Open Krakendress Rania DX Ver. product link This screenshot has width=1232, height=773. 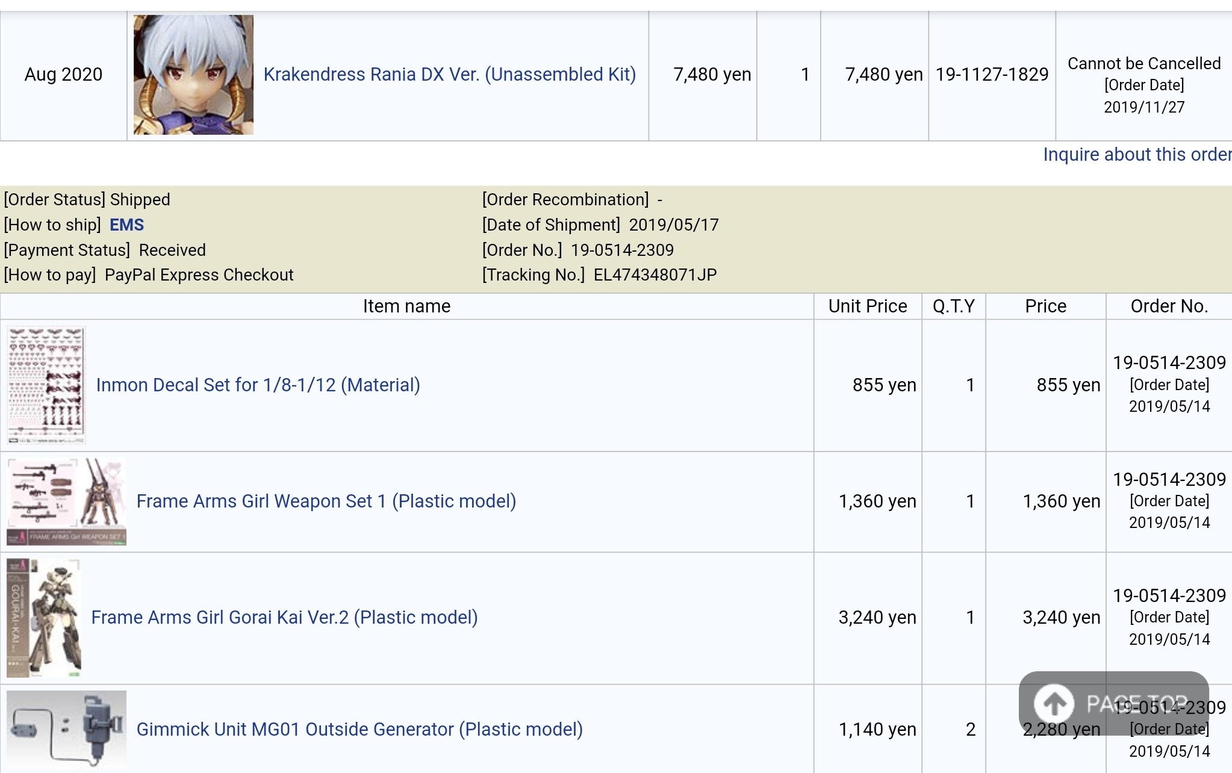coord(449,75)
